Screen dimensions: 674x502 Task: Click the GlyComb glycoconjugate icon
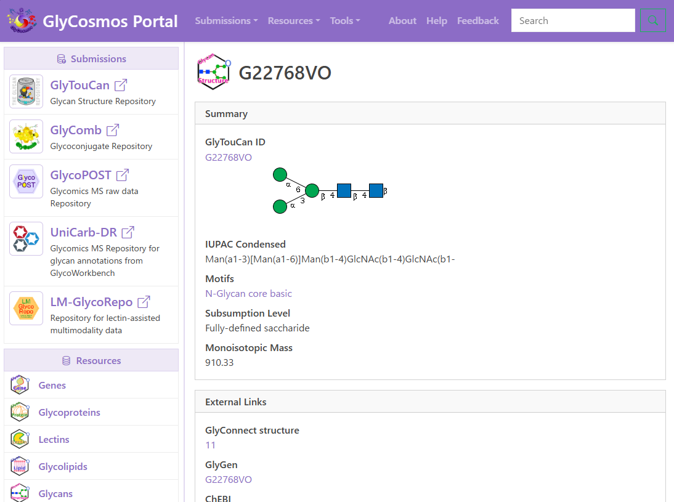[26, 137]
